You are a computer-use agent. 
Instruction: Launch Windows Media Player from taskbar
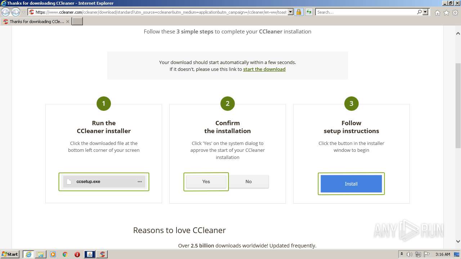pos(53,254)
